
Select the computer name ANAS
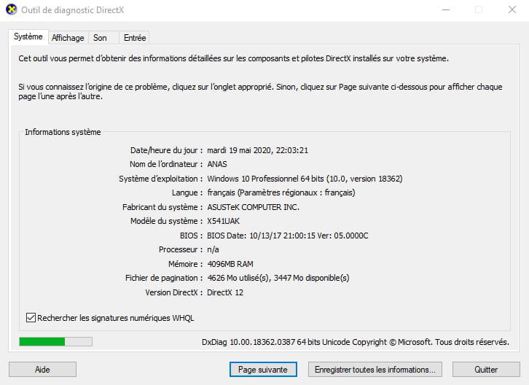(x=217, y=164)
